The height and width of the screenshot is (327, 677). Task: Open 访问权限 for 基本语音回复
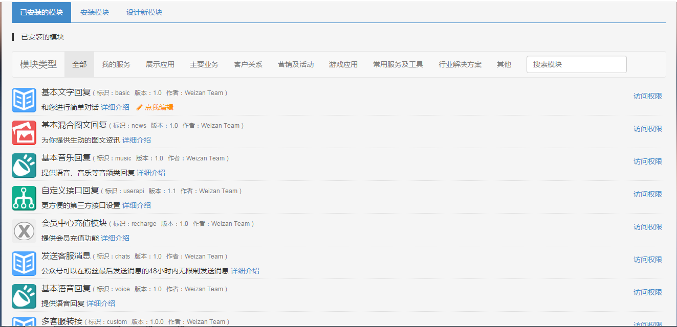[648, 292]
